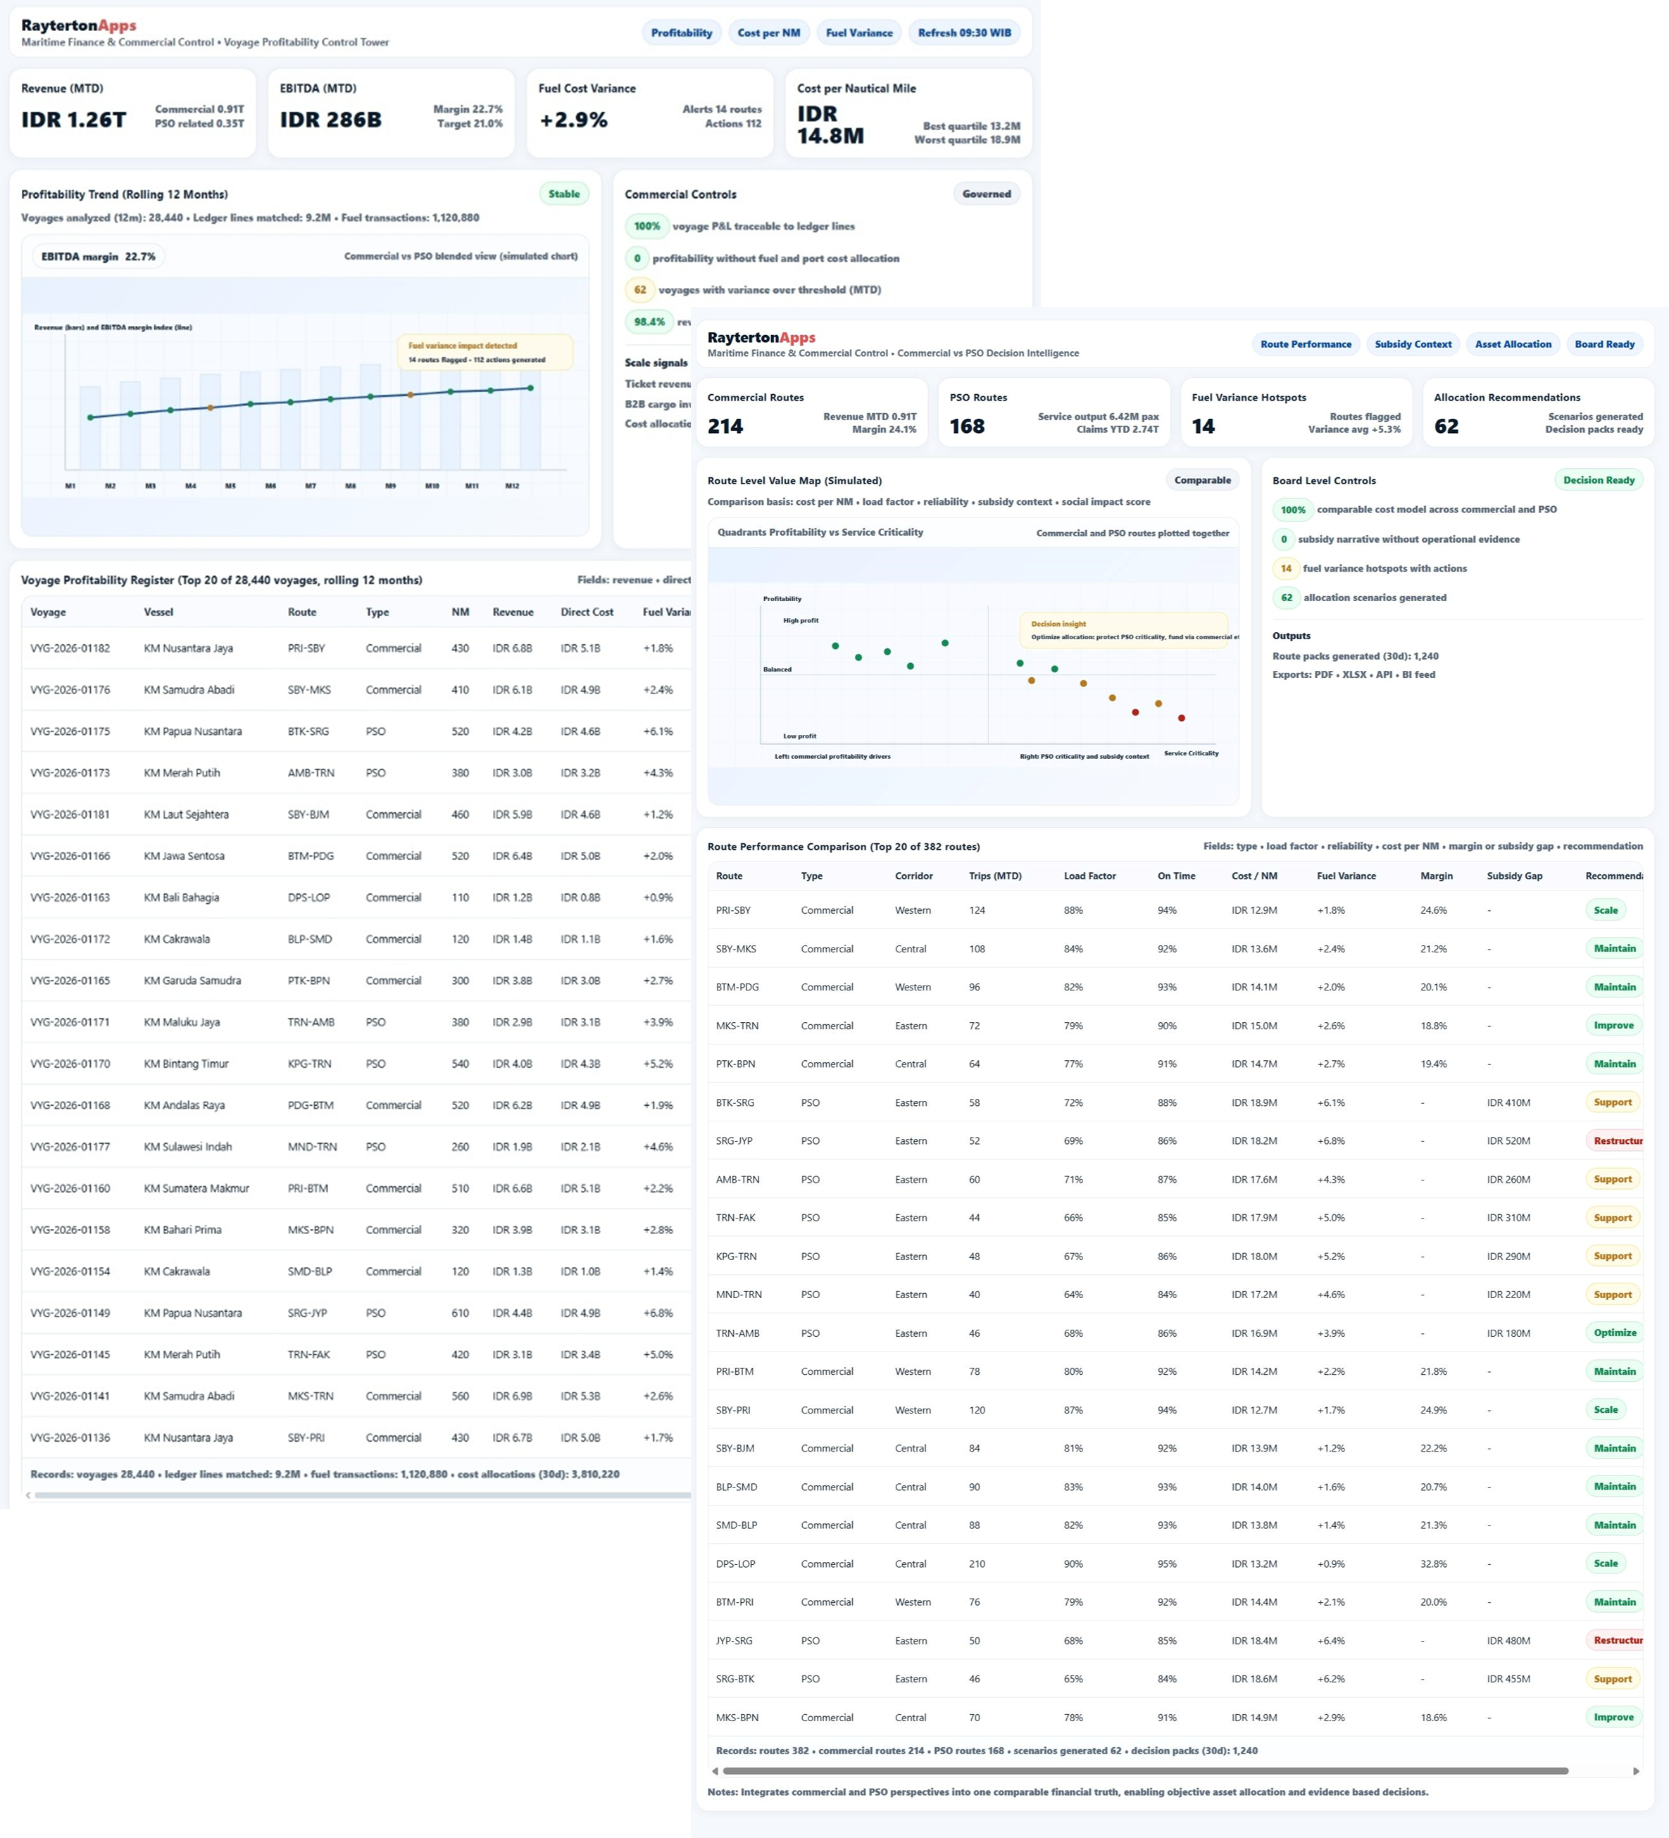This screenshot has width=1669, height=1838.
Task: Click left scroll arrow under Voyage Profitability Register
Action: click(27, 1495)
